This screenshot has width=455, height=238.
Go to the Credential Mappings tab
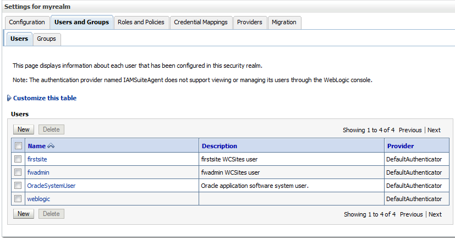click(x=201, y=23)
